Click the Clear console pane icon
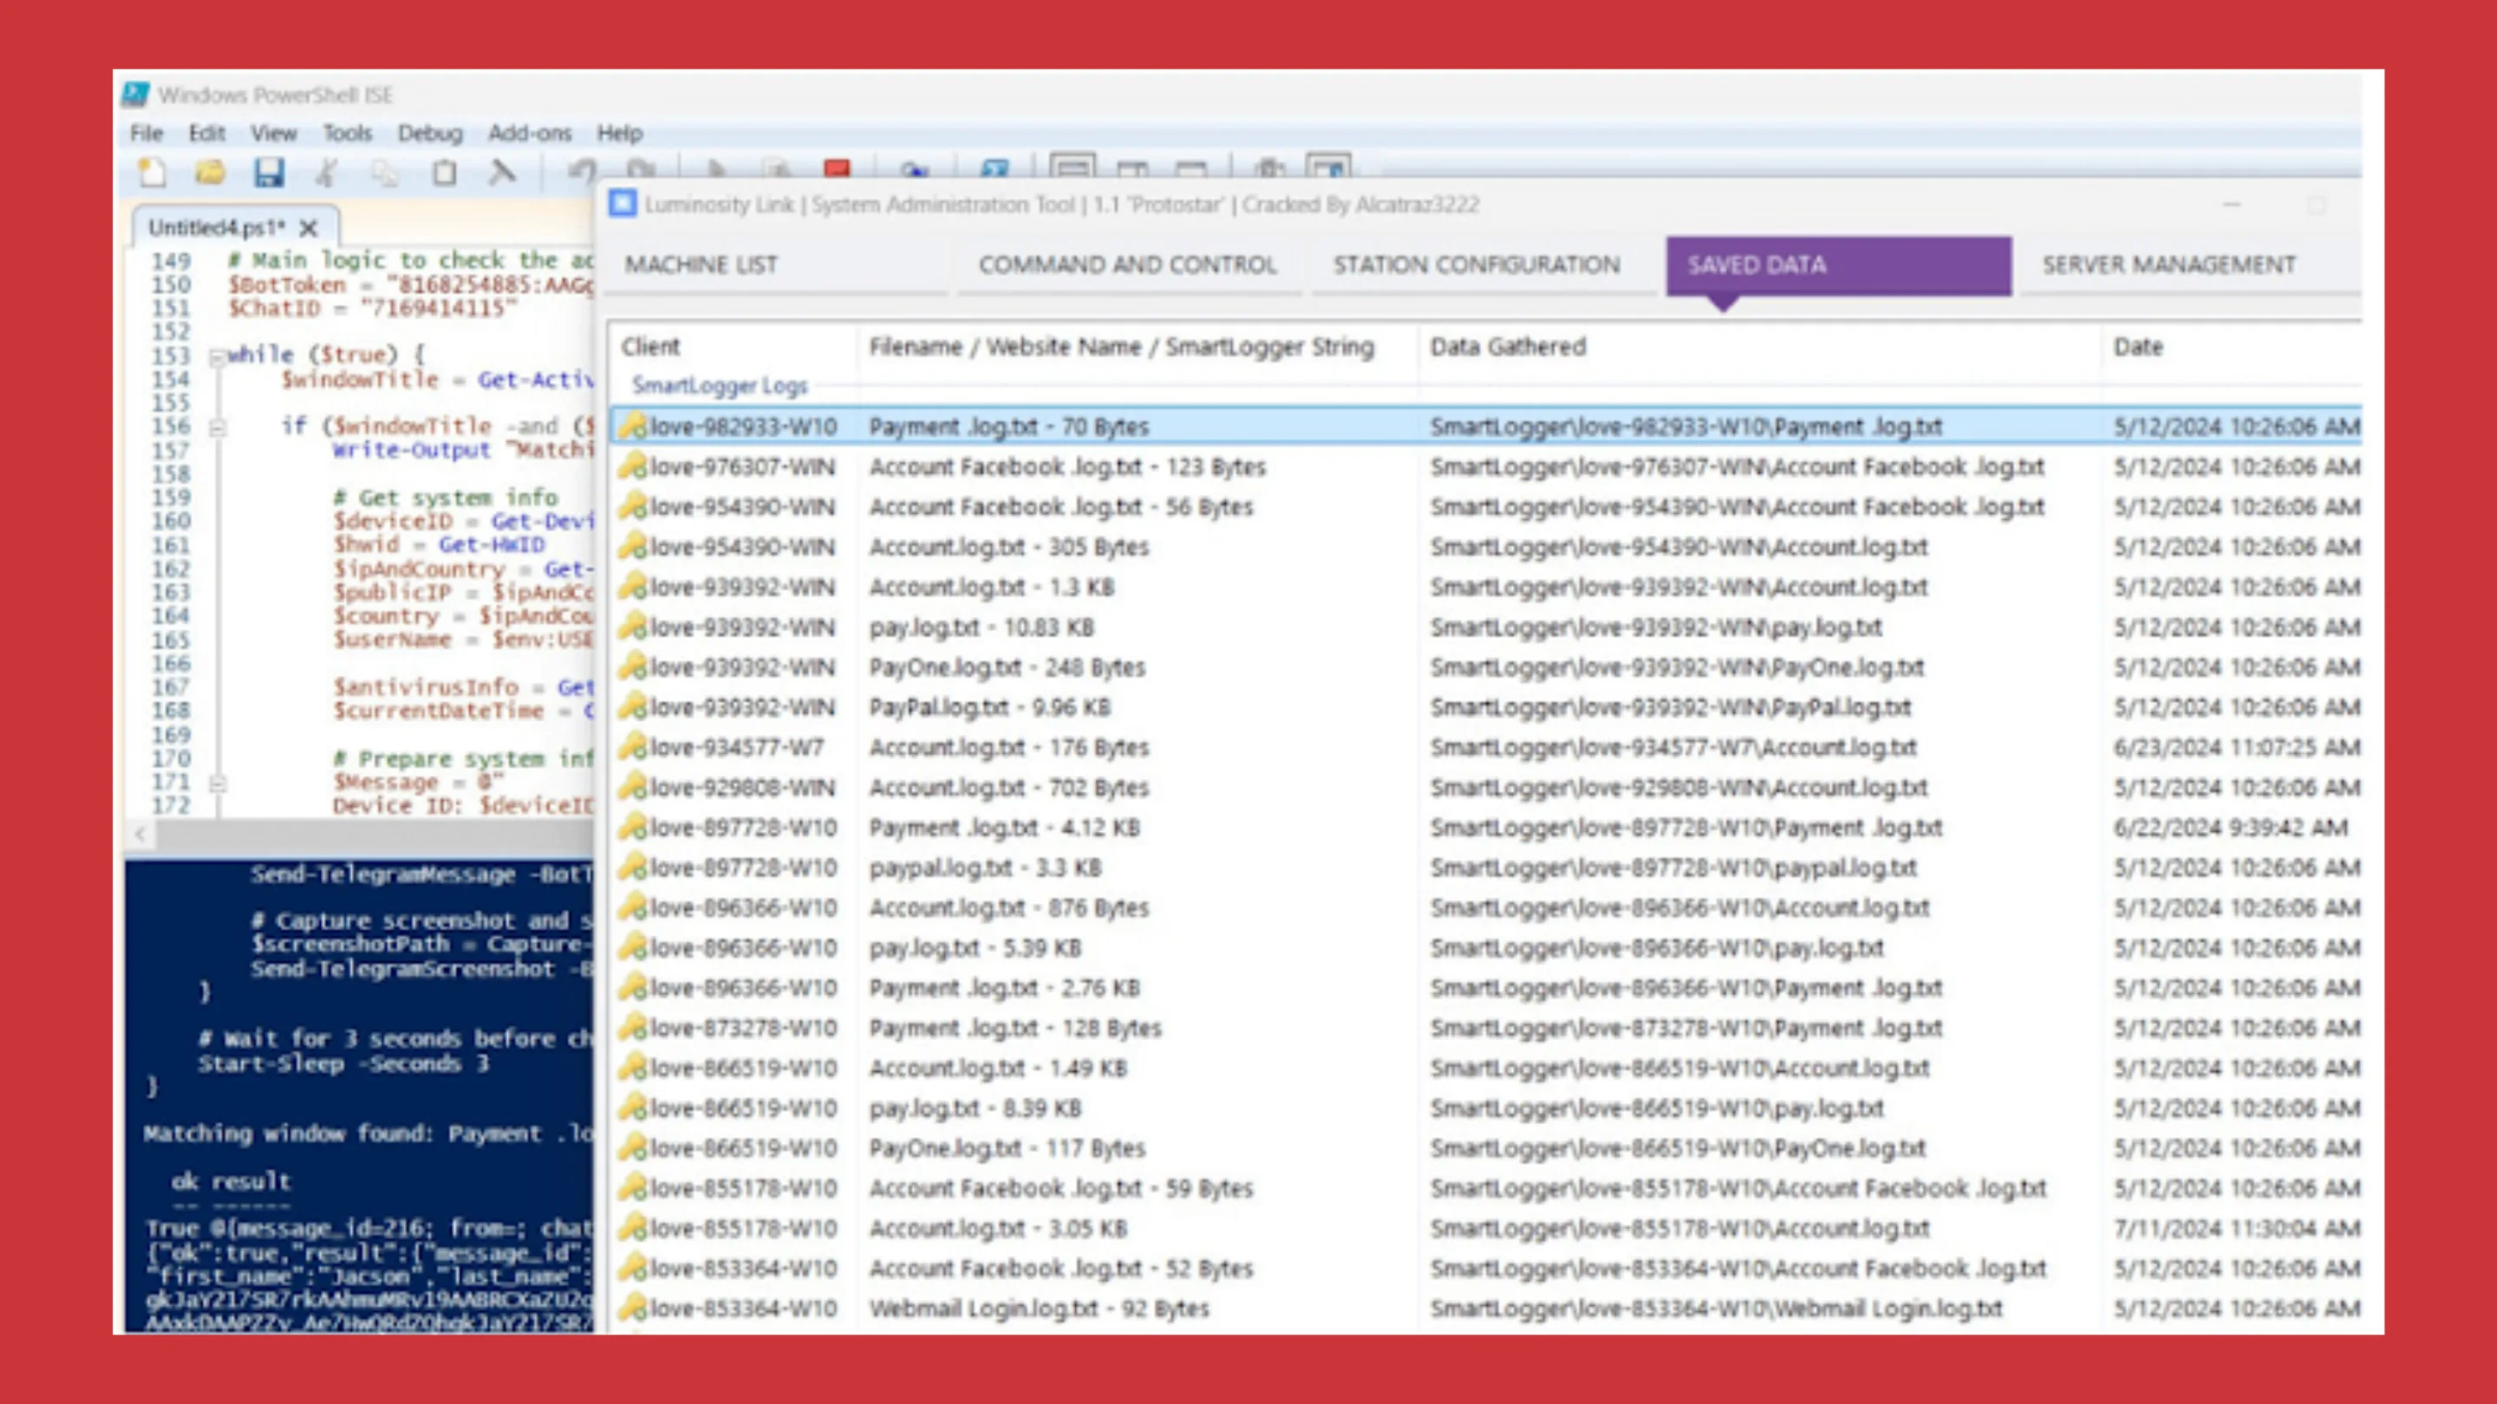 [x=501, y=172]
